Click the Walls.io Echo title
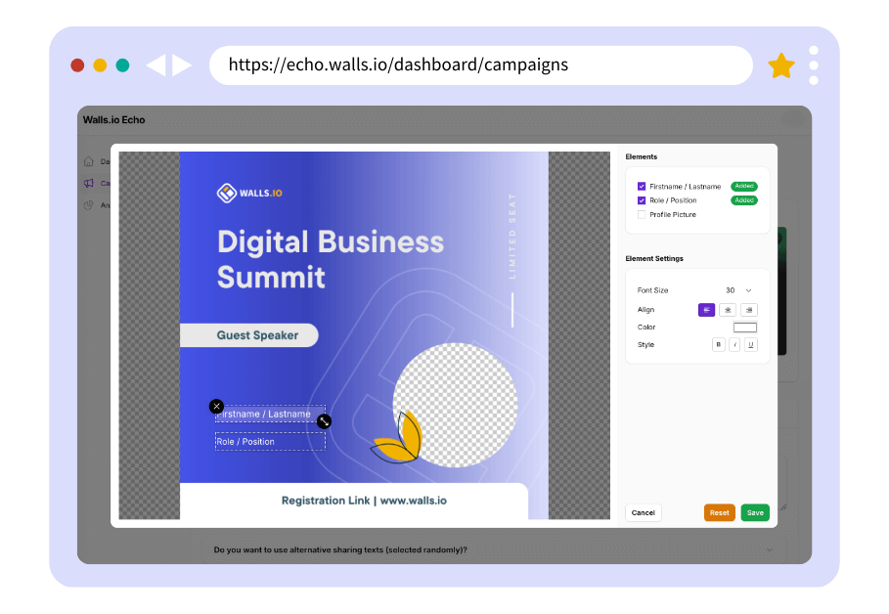The width and height of the screenshot is (889, 614). [x=114, y=119]
